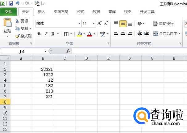Click the 格式刷 format painter
The image size is (187, 133).
pyautogui.click(x=23, y=36)
